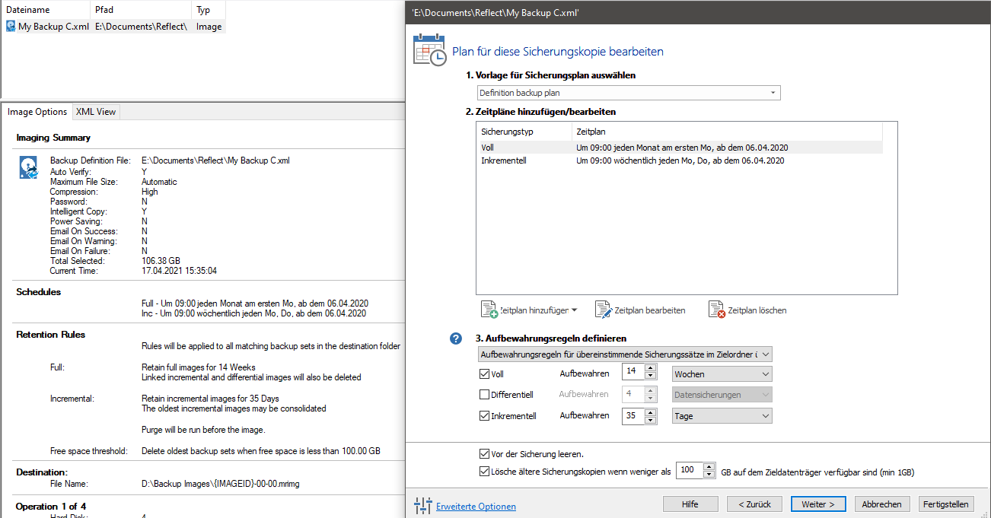
Task: Open the Definition backup plan template dropdown
Action: (x=629, y=93)
